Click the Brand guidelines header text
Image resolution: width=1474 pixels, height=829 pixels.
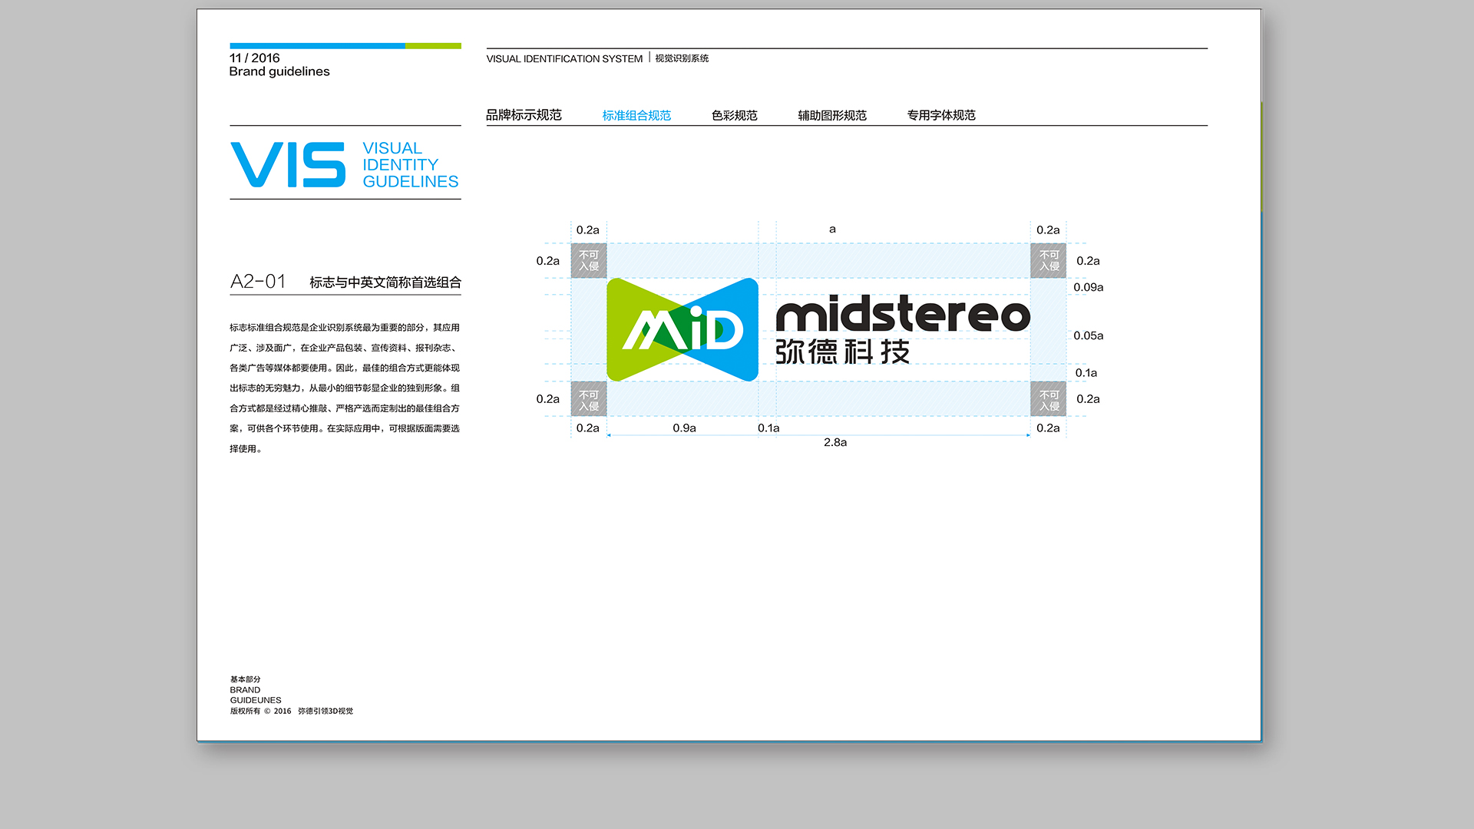coord(279,71)
